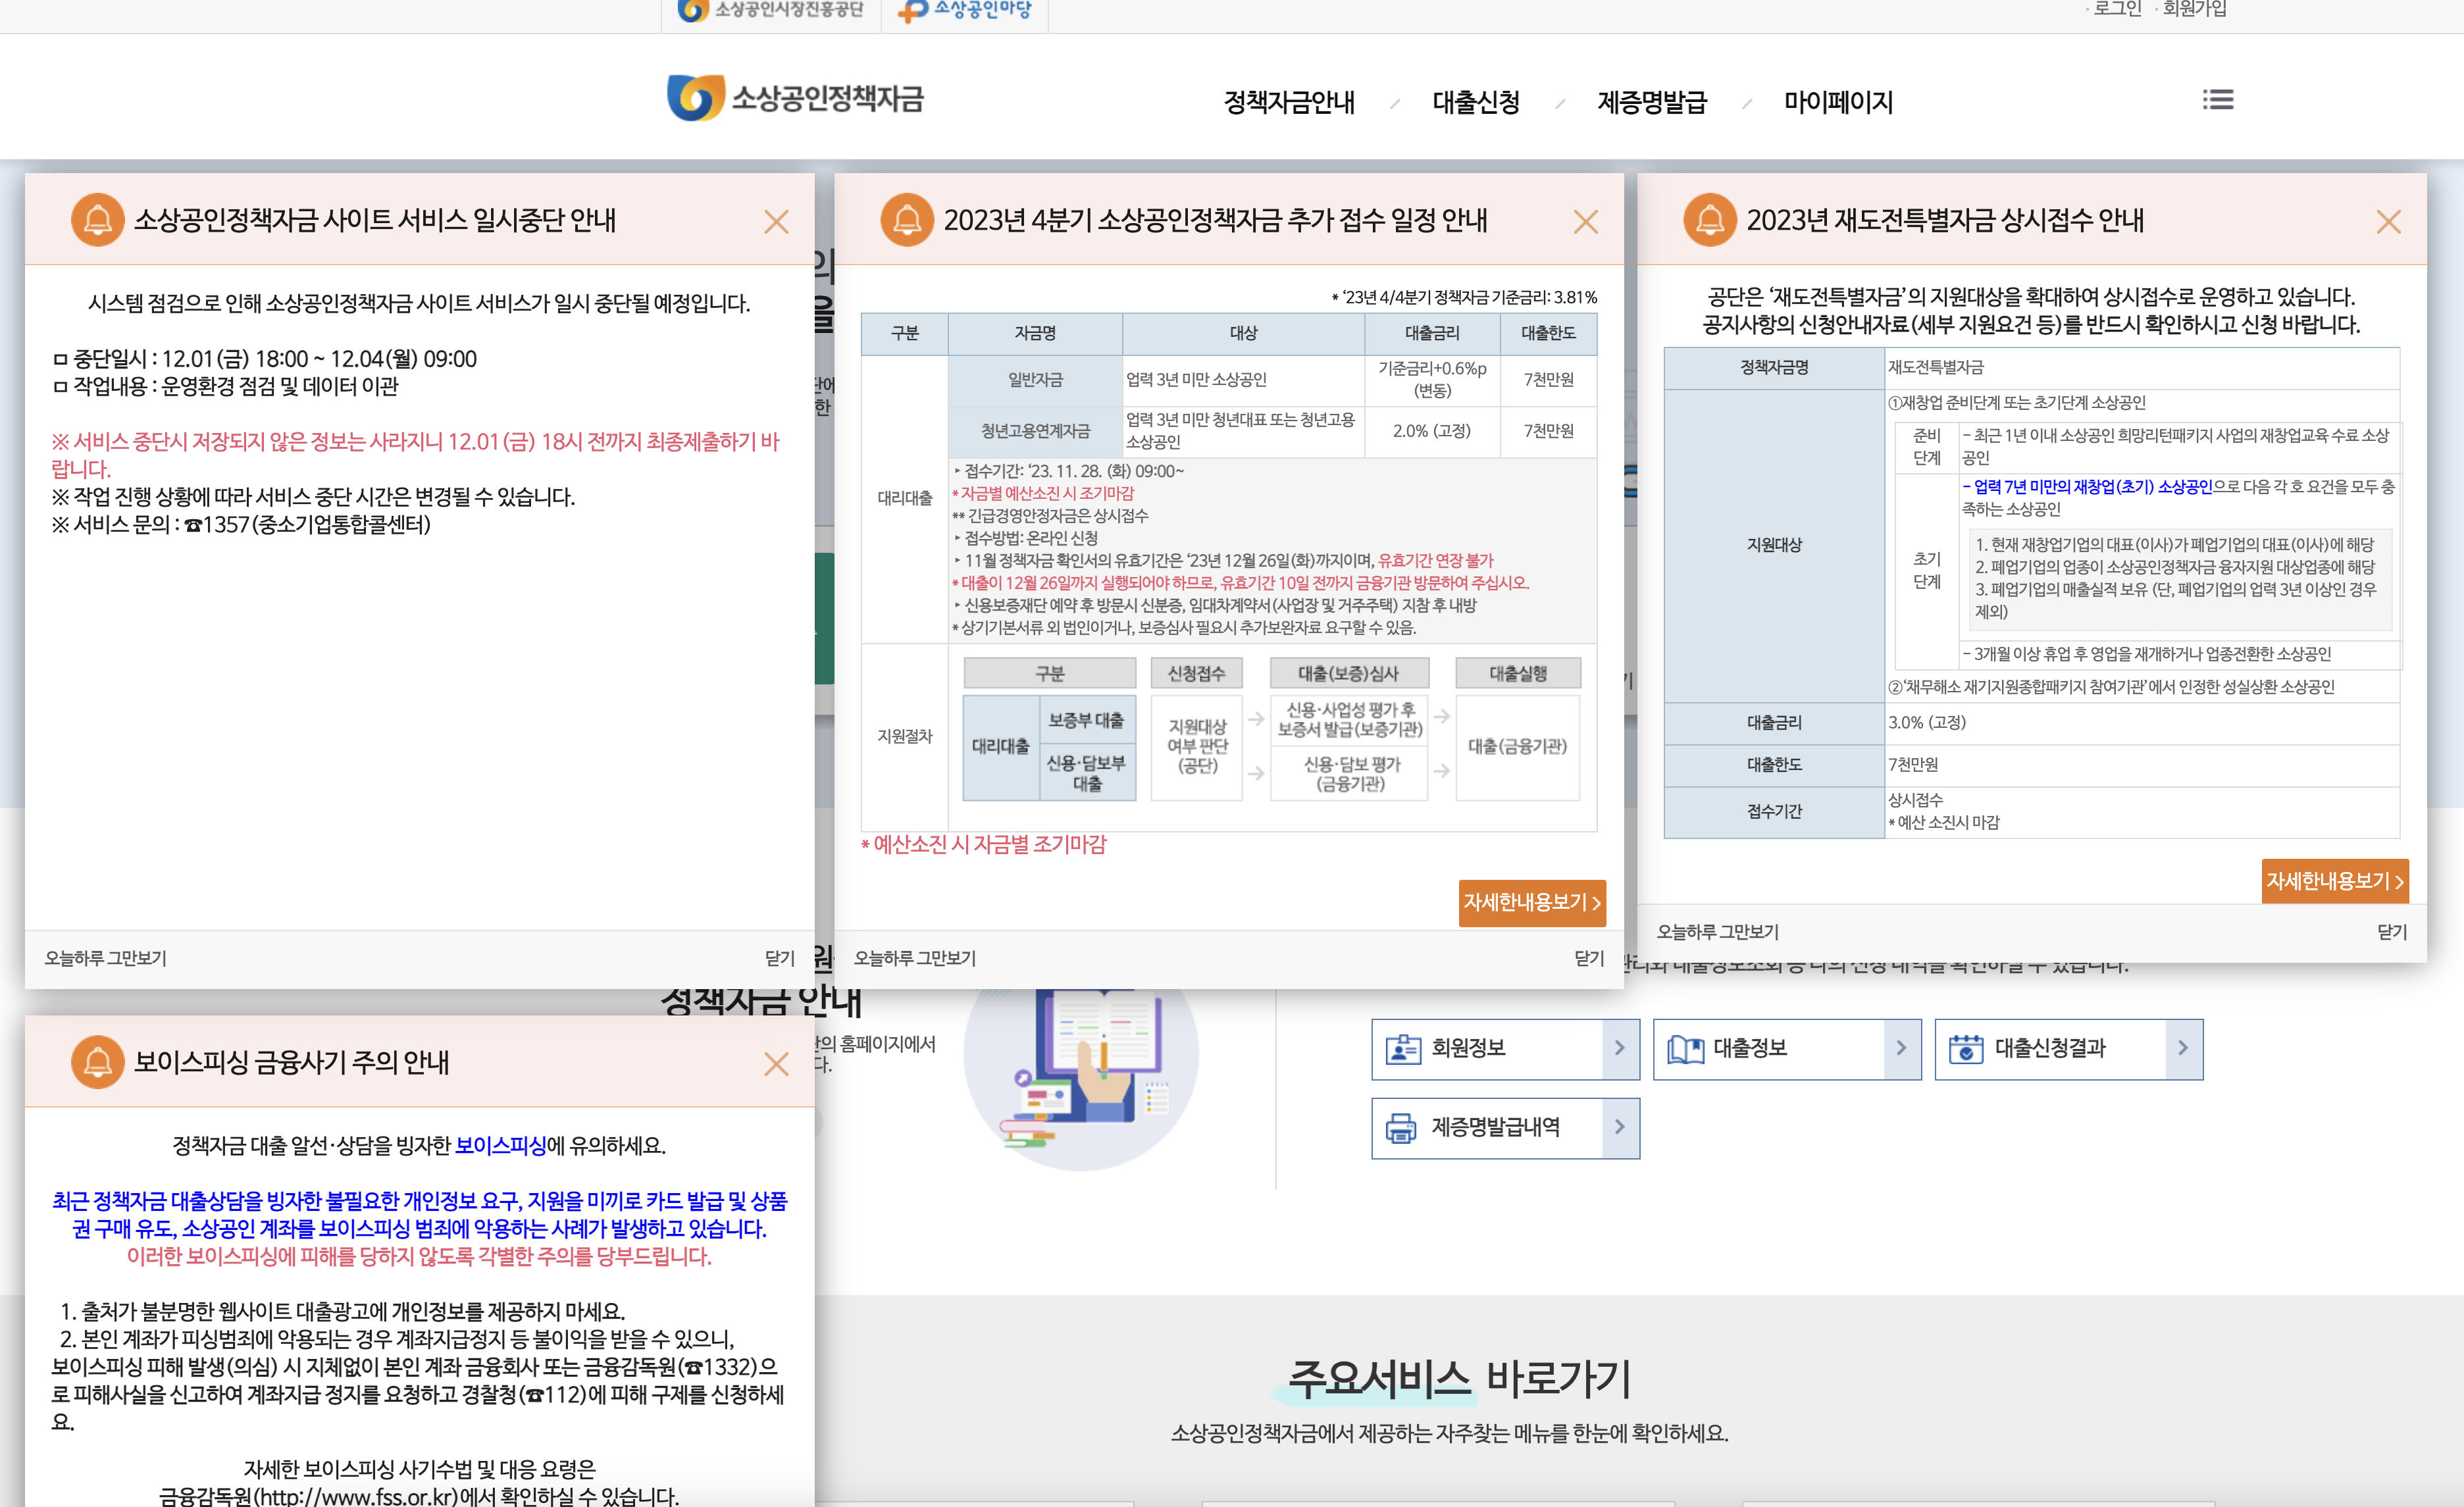Close the 서비스 일시중단 안내 popup with X
2464x1507 pixels.
coord(776,221)
